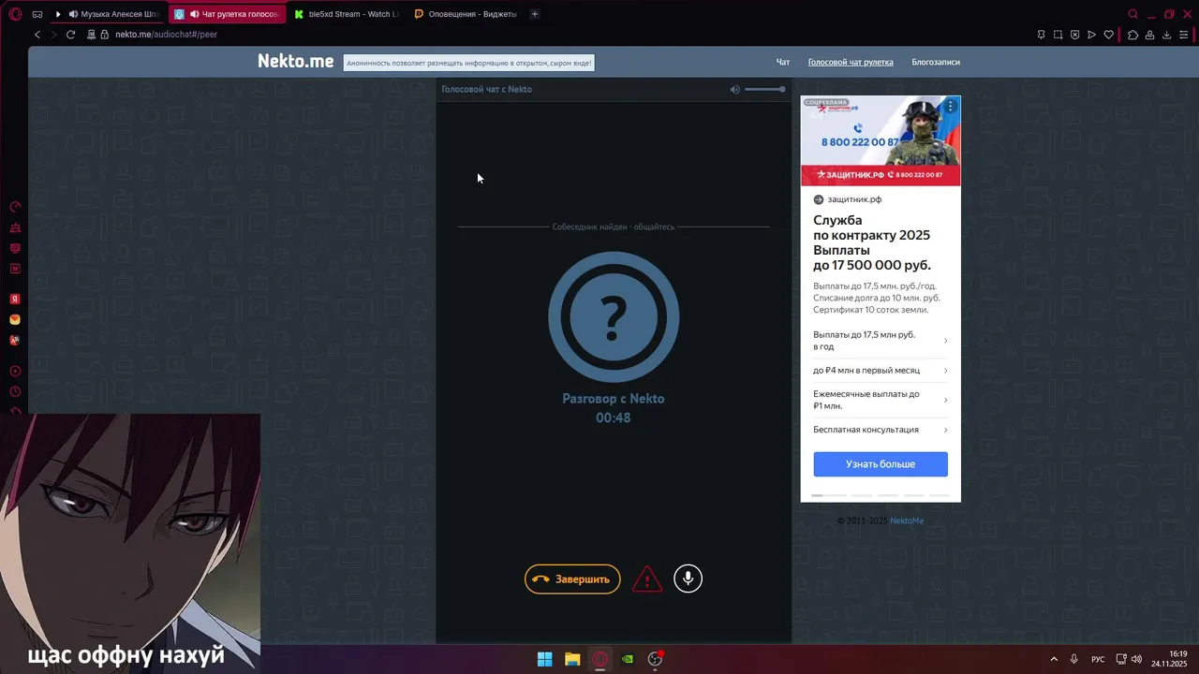This screenshot has height=674, width=1199.
Task: Open the profile account icon in toolbar
Action: point(1149,35)
